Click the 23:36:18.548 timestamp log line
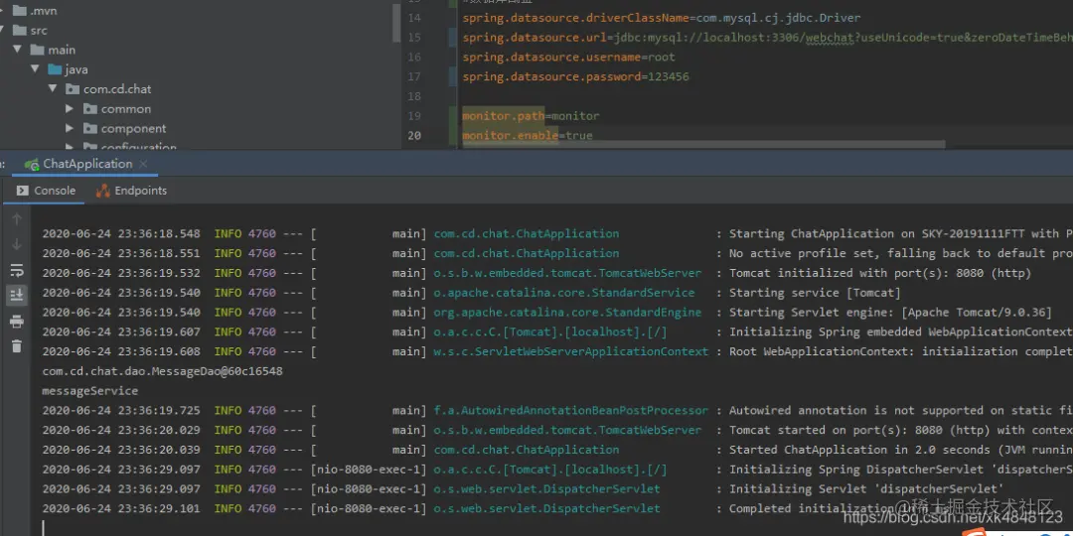The width and height of the screenshot is (1073, 536). (121, 234)
